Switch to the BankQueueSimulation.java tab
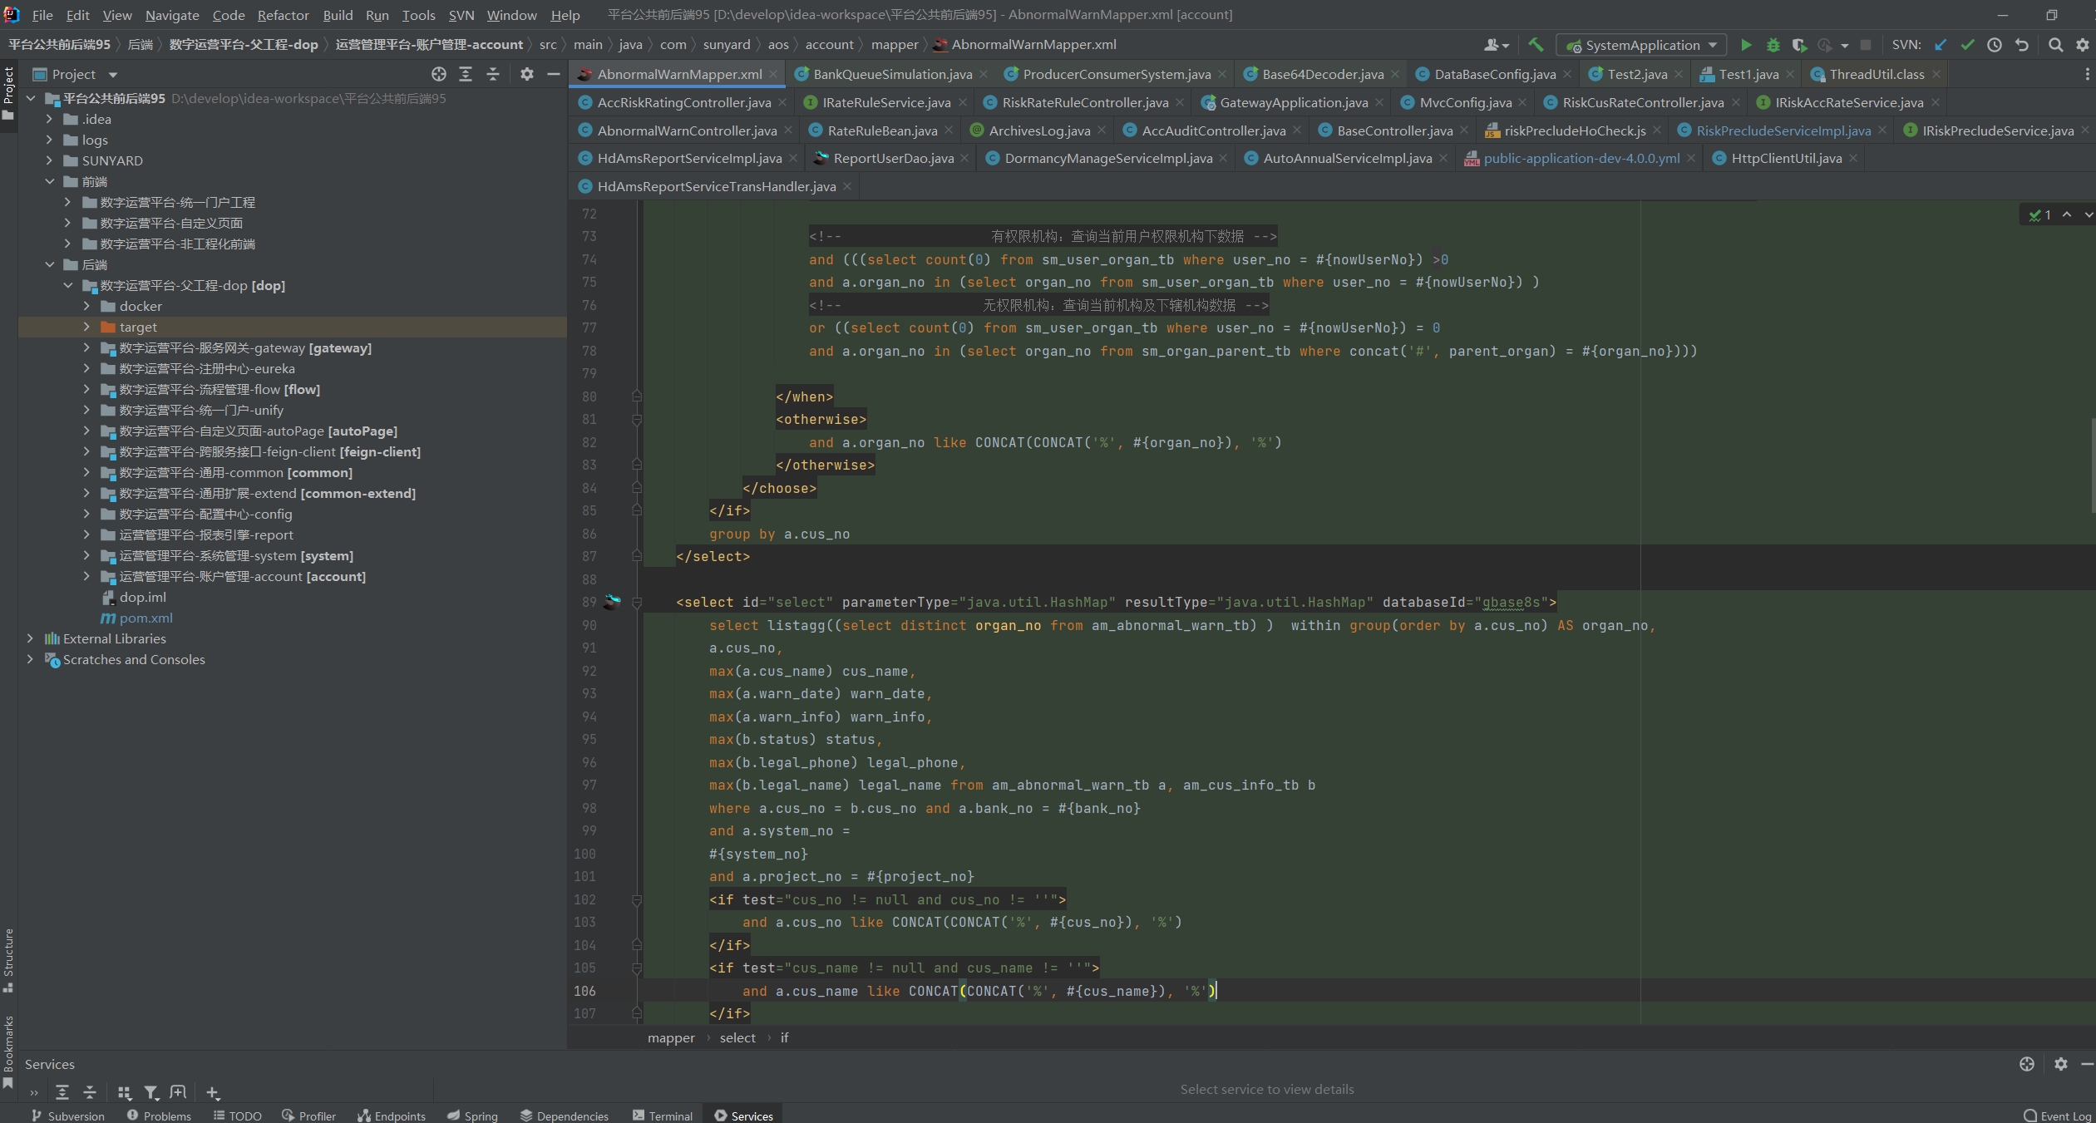This screenshot has width=2096, height=1123. pyautogui.click(x=892, y=74)
